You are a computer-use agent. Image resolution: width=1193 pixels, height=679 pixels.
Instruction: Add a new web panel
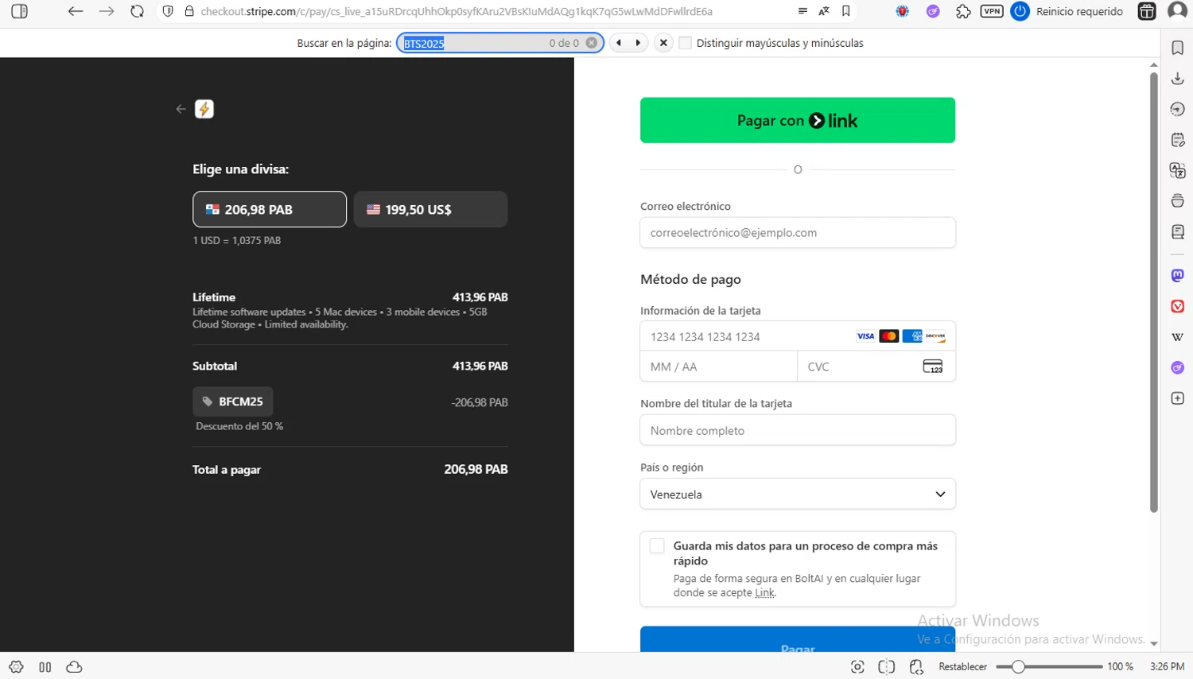tap(1178, 398)
